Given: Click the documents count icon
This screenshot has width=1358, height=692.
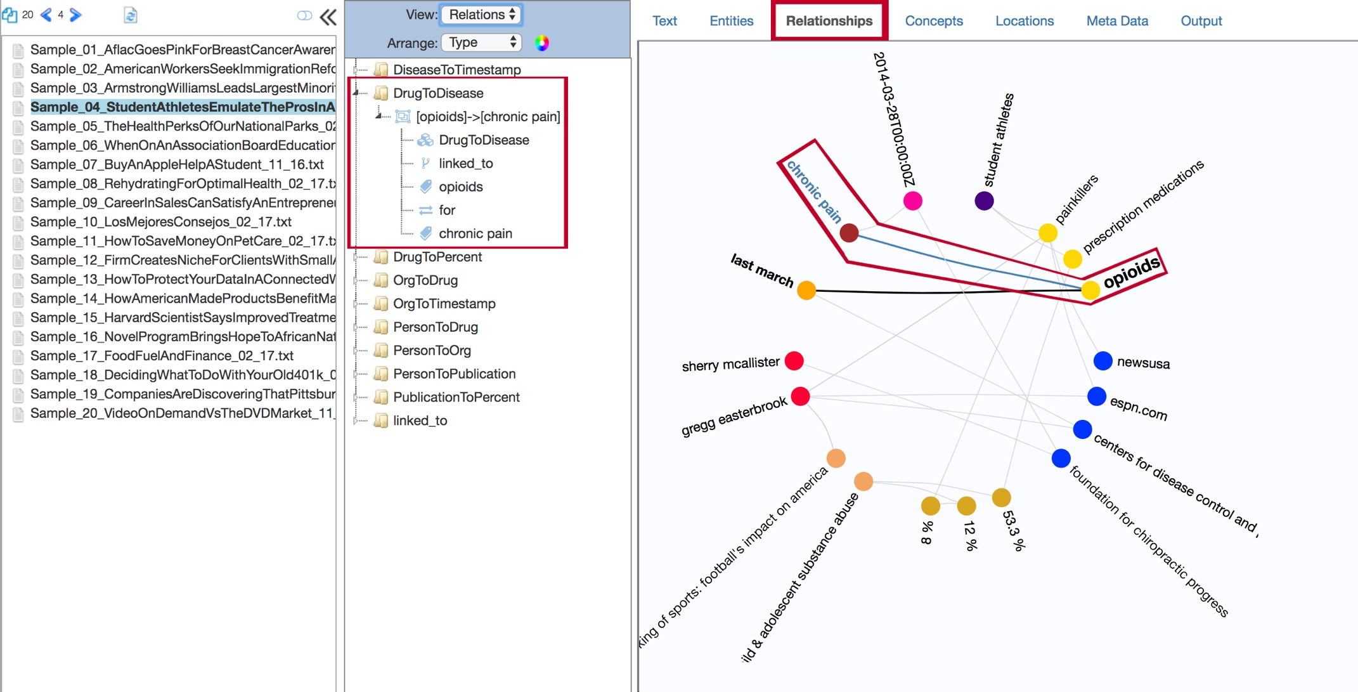Looking at the screenshot, I should tap(9, 15).
